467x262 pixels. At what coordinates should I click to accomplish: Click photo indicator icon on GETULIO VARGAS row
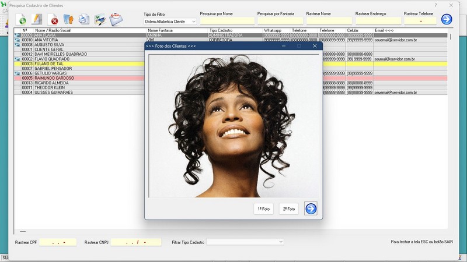pos(18,73)
